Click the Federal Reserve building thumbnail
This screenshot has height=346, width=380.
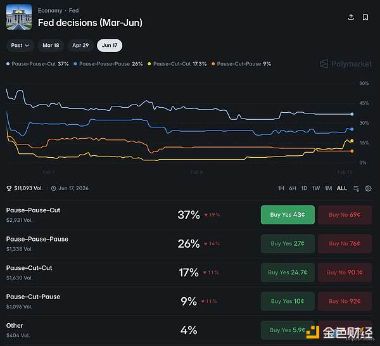19,17
